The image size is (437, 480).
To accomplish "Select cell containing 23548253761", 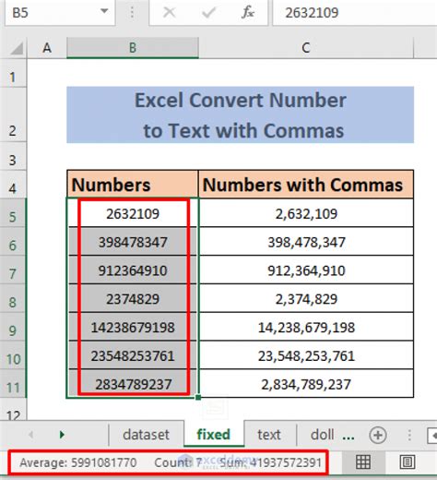I will coord(133,355).
